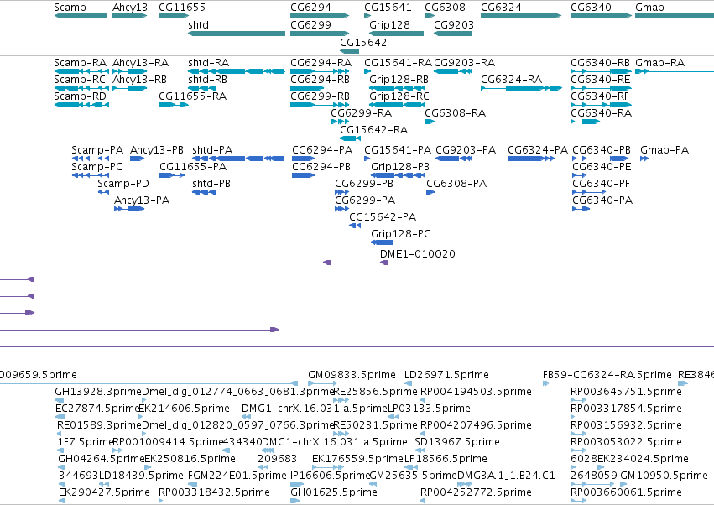The height and width of the screenshot is (505, 714).
Task: Click protein label Gmap-PA
Action: (664, 150)
